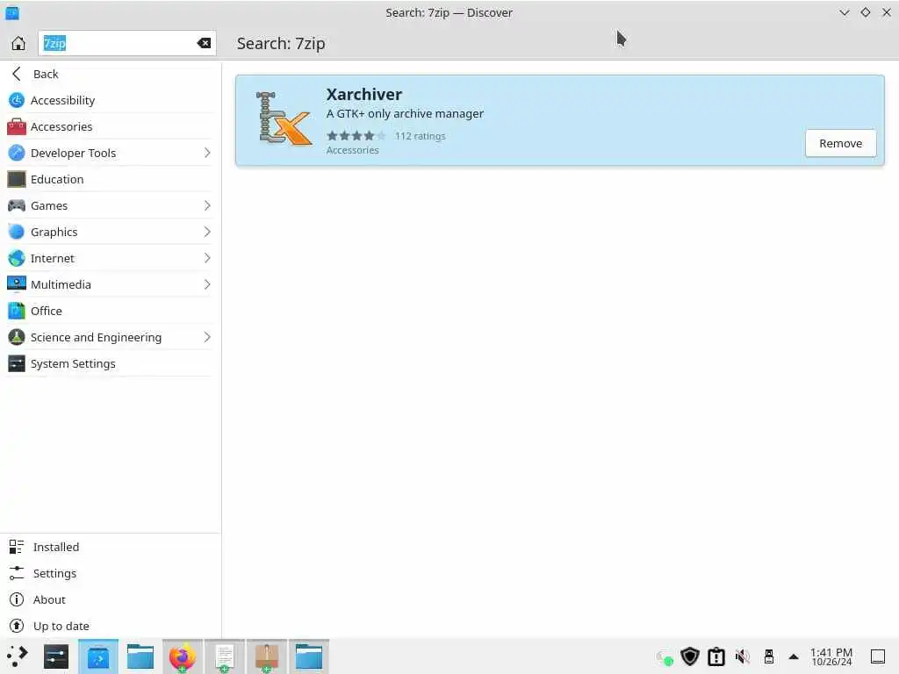
Task: Click the Accessories tag under Xarchiver
Action: point(353,150)
